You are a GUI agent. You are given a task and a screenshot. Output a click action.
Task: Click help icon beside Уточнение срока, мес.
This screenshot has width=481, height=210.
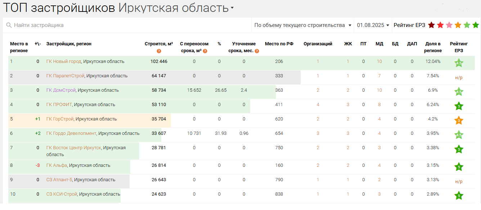pyautogui.click(x=257, y=51)
